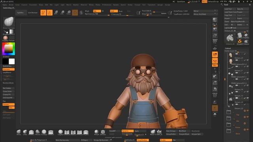Viewport: 253px width, 142px height.
Task: Activate the Draw mode button
Action: [x=50, y=13]
